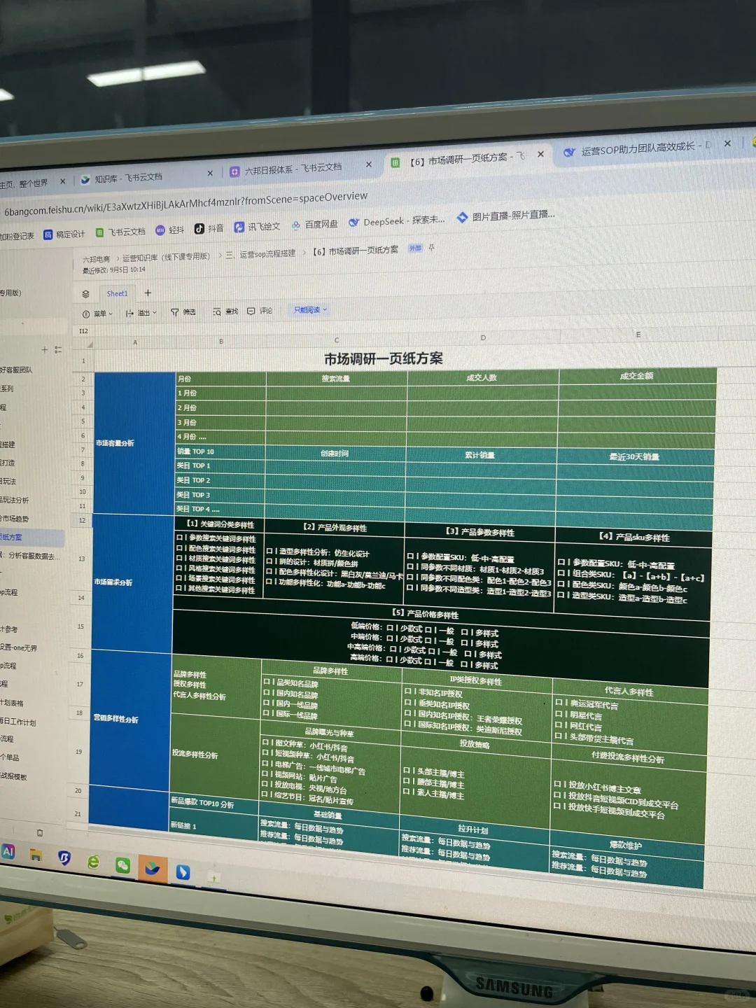This screenshot has width=756, height=1008.
Task: Click sidebar plus icon to add page
Action: tap(45, 349)
